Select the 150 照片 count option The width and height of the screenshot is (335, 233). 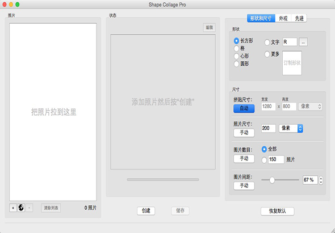coord(264,160)
